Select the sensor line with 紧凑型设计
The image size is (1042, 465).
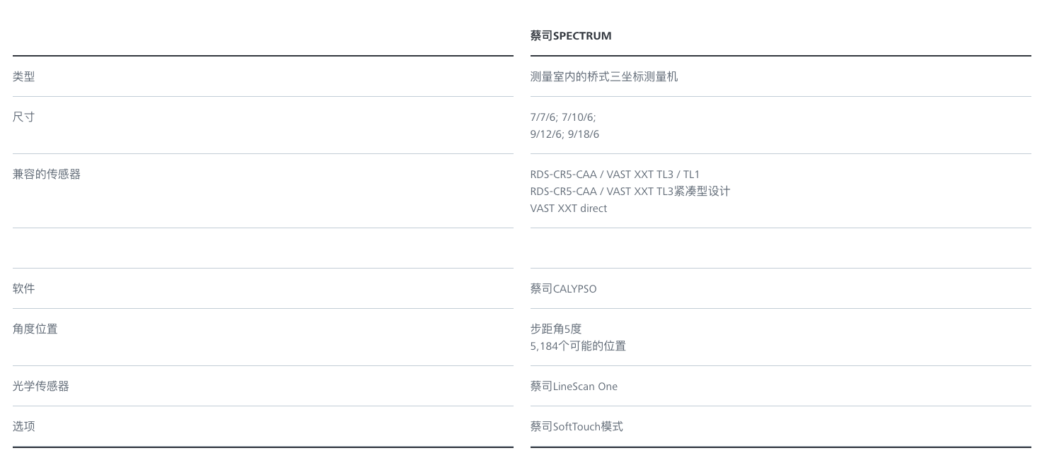pos(630,192)
